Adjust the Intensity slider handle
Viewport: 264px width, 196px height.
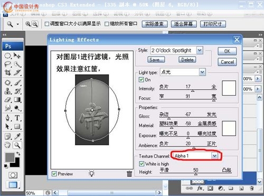tap(193, 91)
